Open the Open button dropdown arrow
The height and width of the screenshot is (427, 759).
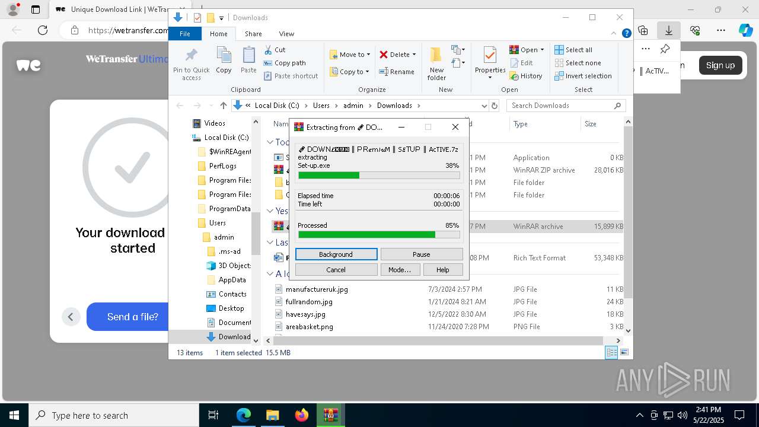[x=542, y=50]
